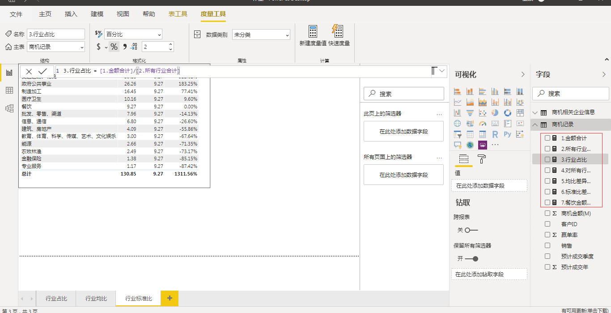Enable the 商机金额(M) field checkbox
The width and height of the screenshot is (611, 313).
point(547,213)
